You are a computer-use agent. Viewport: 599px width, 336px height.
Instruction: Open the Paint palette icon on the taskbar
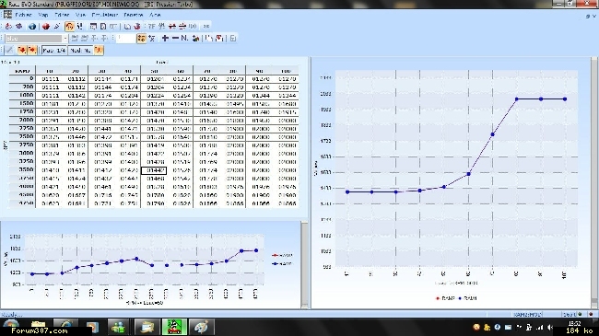click(x=202, y=327)
